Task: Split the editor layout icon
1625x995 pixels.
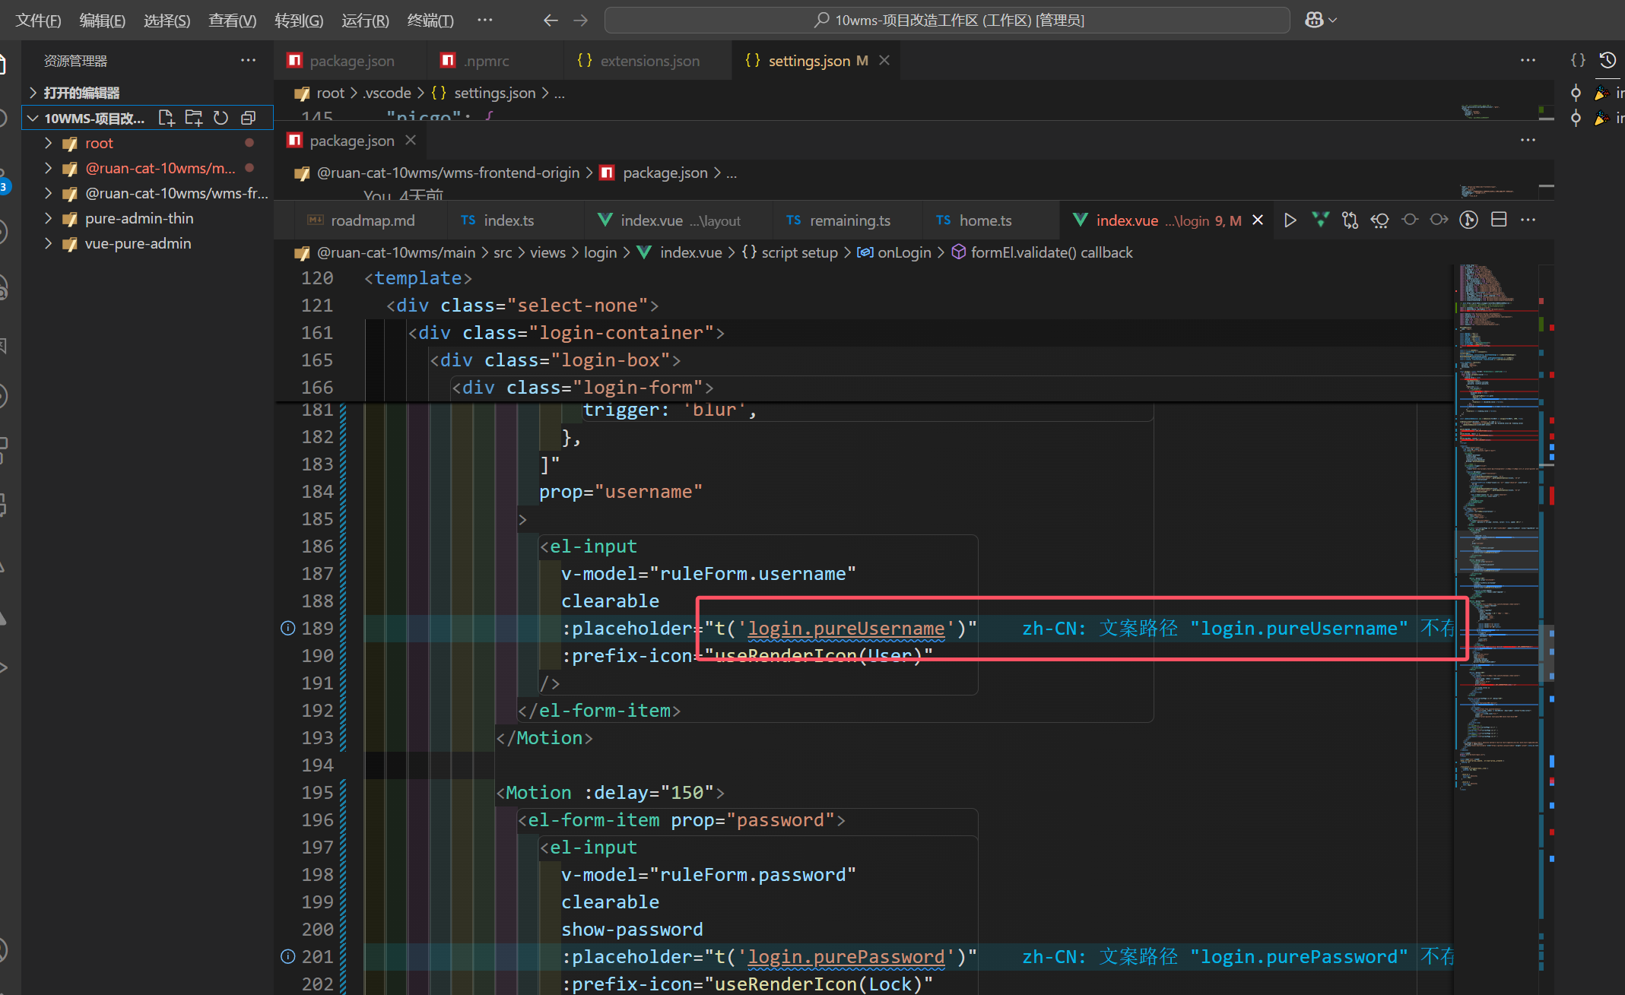Action: (x=1499, y=220)
